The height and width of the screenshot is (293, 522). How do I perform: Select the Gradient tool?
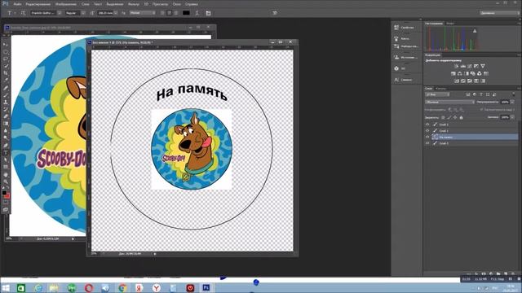tap(6, 124)
